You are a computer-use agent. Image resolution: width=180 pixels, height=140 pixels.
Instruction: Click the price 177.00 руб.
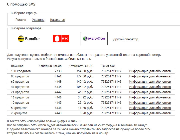[x=85, y=76]
